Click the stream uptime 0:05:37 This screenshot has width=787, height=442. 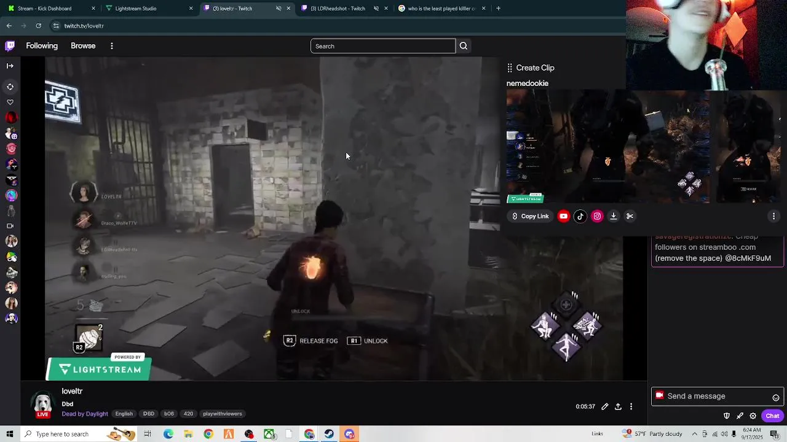[585, 406]
